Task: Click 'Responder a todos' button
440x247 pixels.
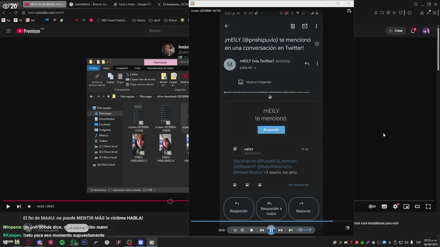Action: pyautogui.click(x=271, y=208)
